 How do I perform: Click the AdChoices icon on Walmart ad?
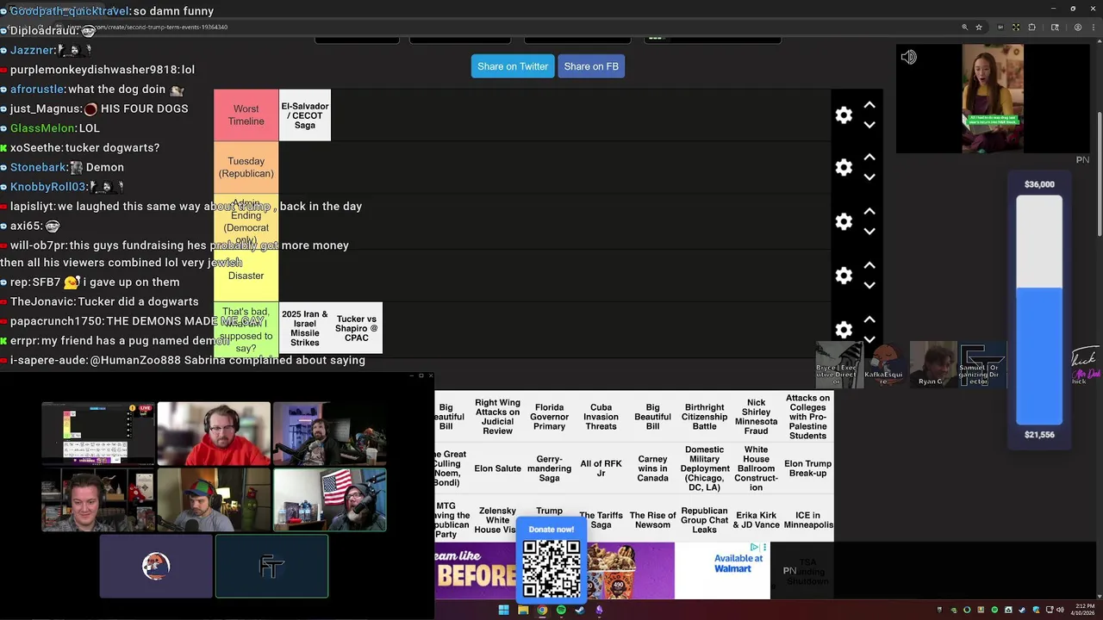754,547
